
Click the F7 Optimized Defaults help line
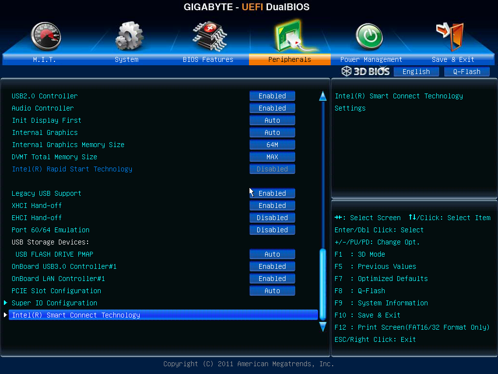(381, 279)
